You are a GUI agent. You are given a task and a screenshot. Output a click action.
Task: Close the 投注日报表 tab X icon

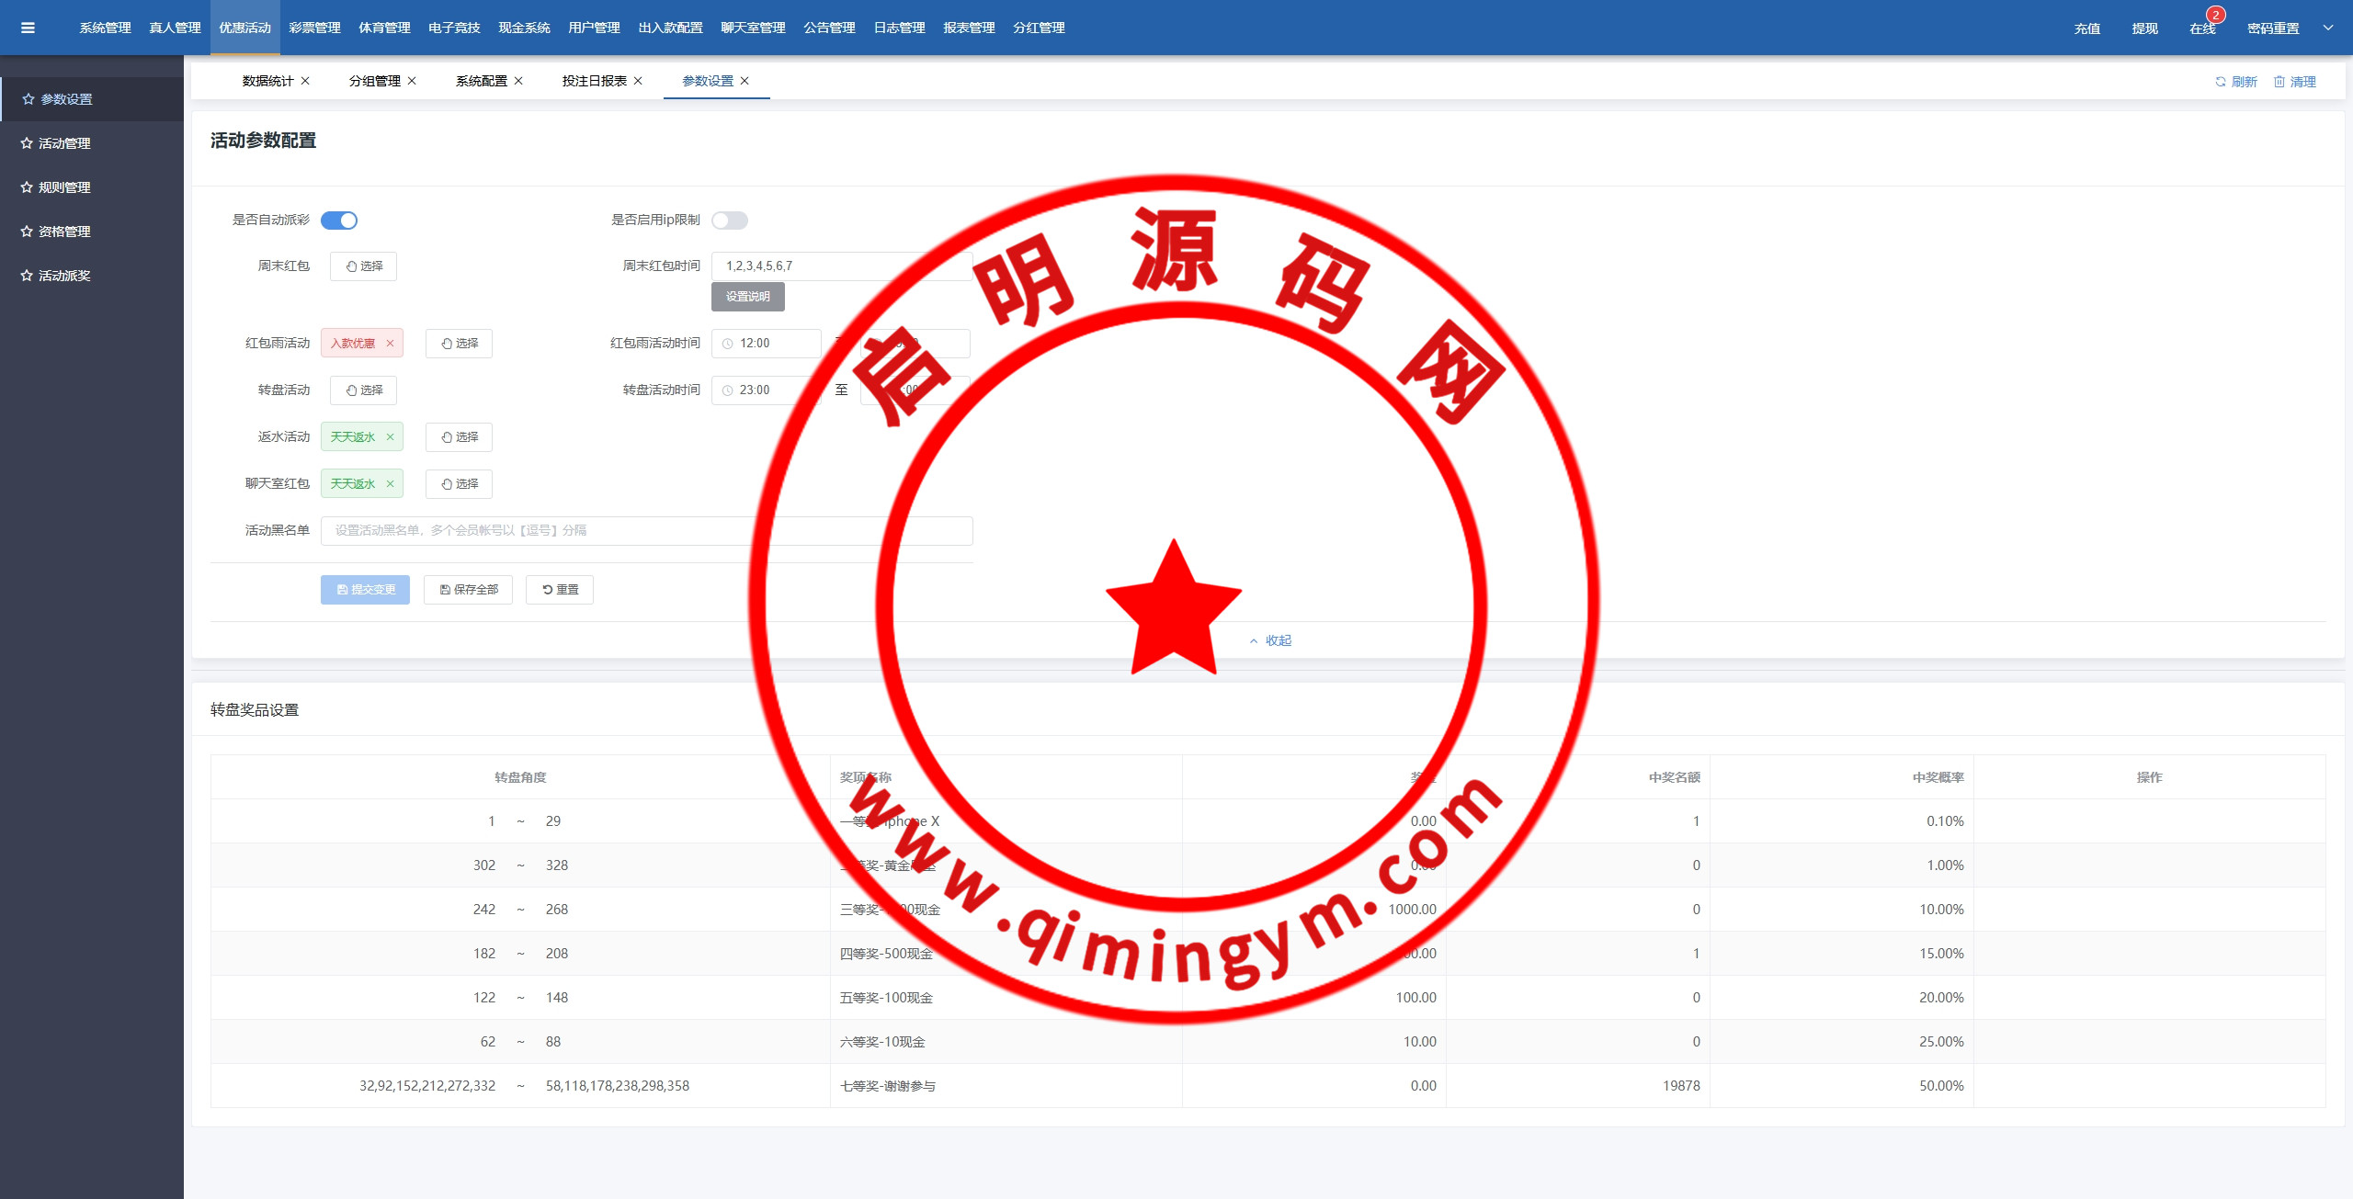638,81
